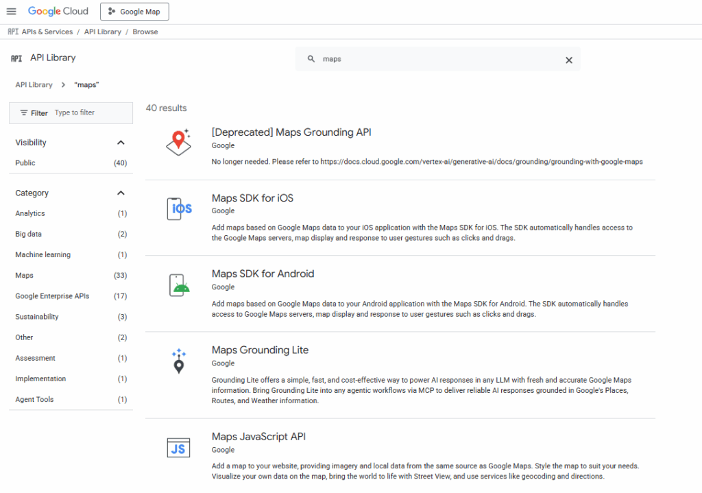Click the Maps SDK for Android icon

pos(179,284)
